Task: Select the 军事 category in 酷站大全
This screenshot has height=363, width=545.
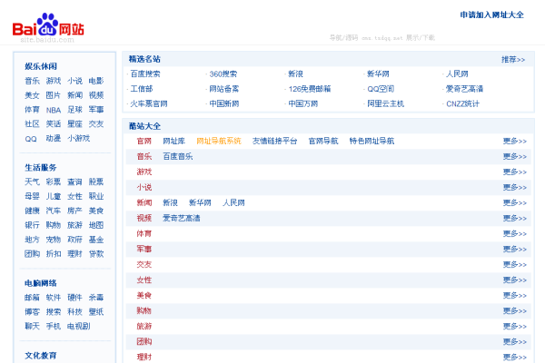Action: (144, 250)
